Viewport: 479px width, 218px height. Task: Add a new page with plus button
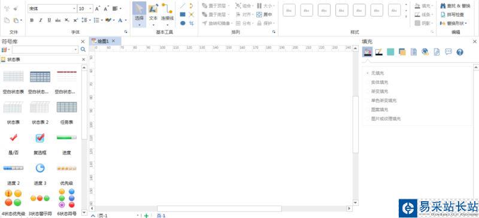[146, 216]
